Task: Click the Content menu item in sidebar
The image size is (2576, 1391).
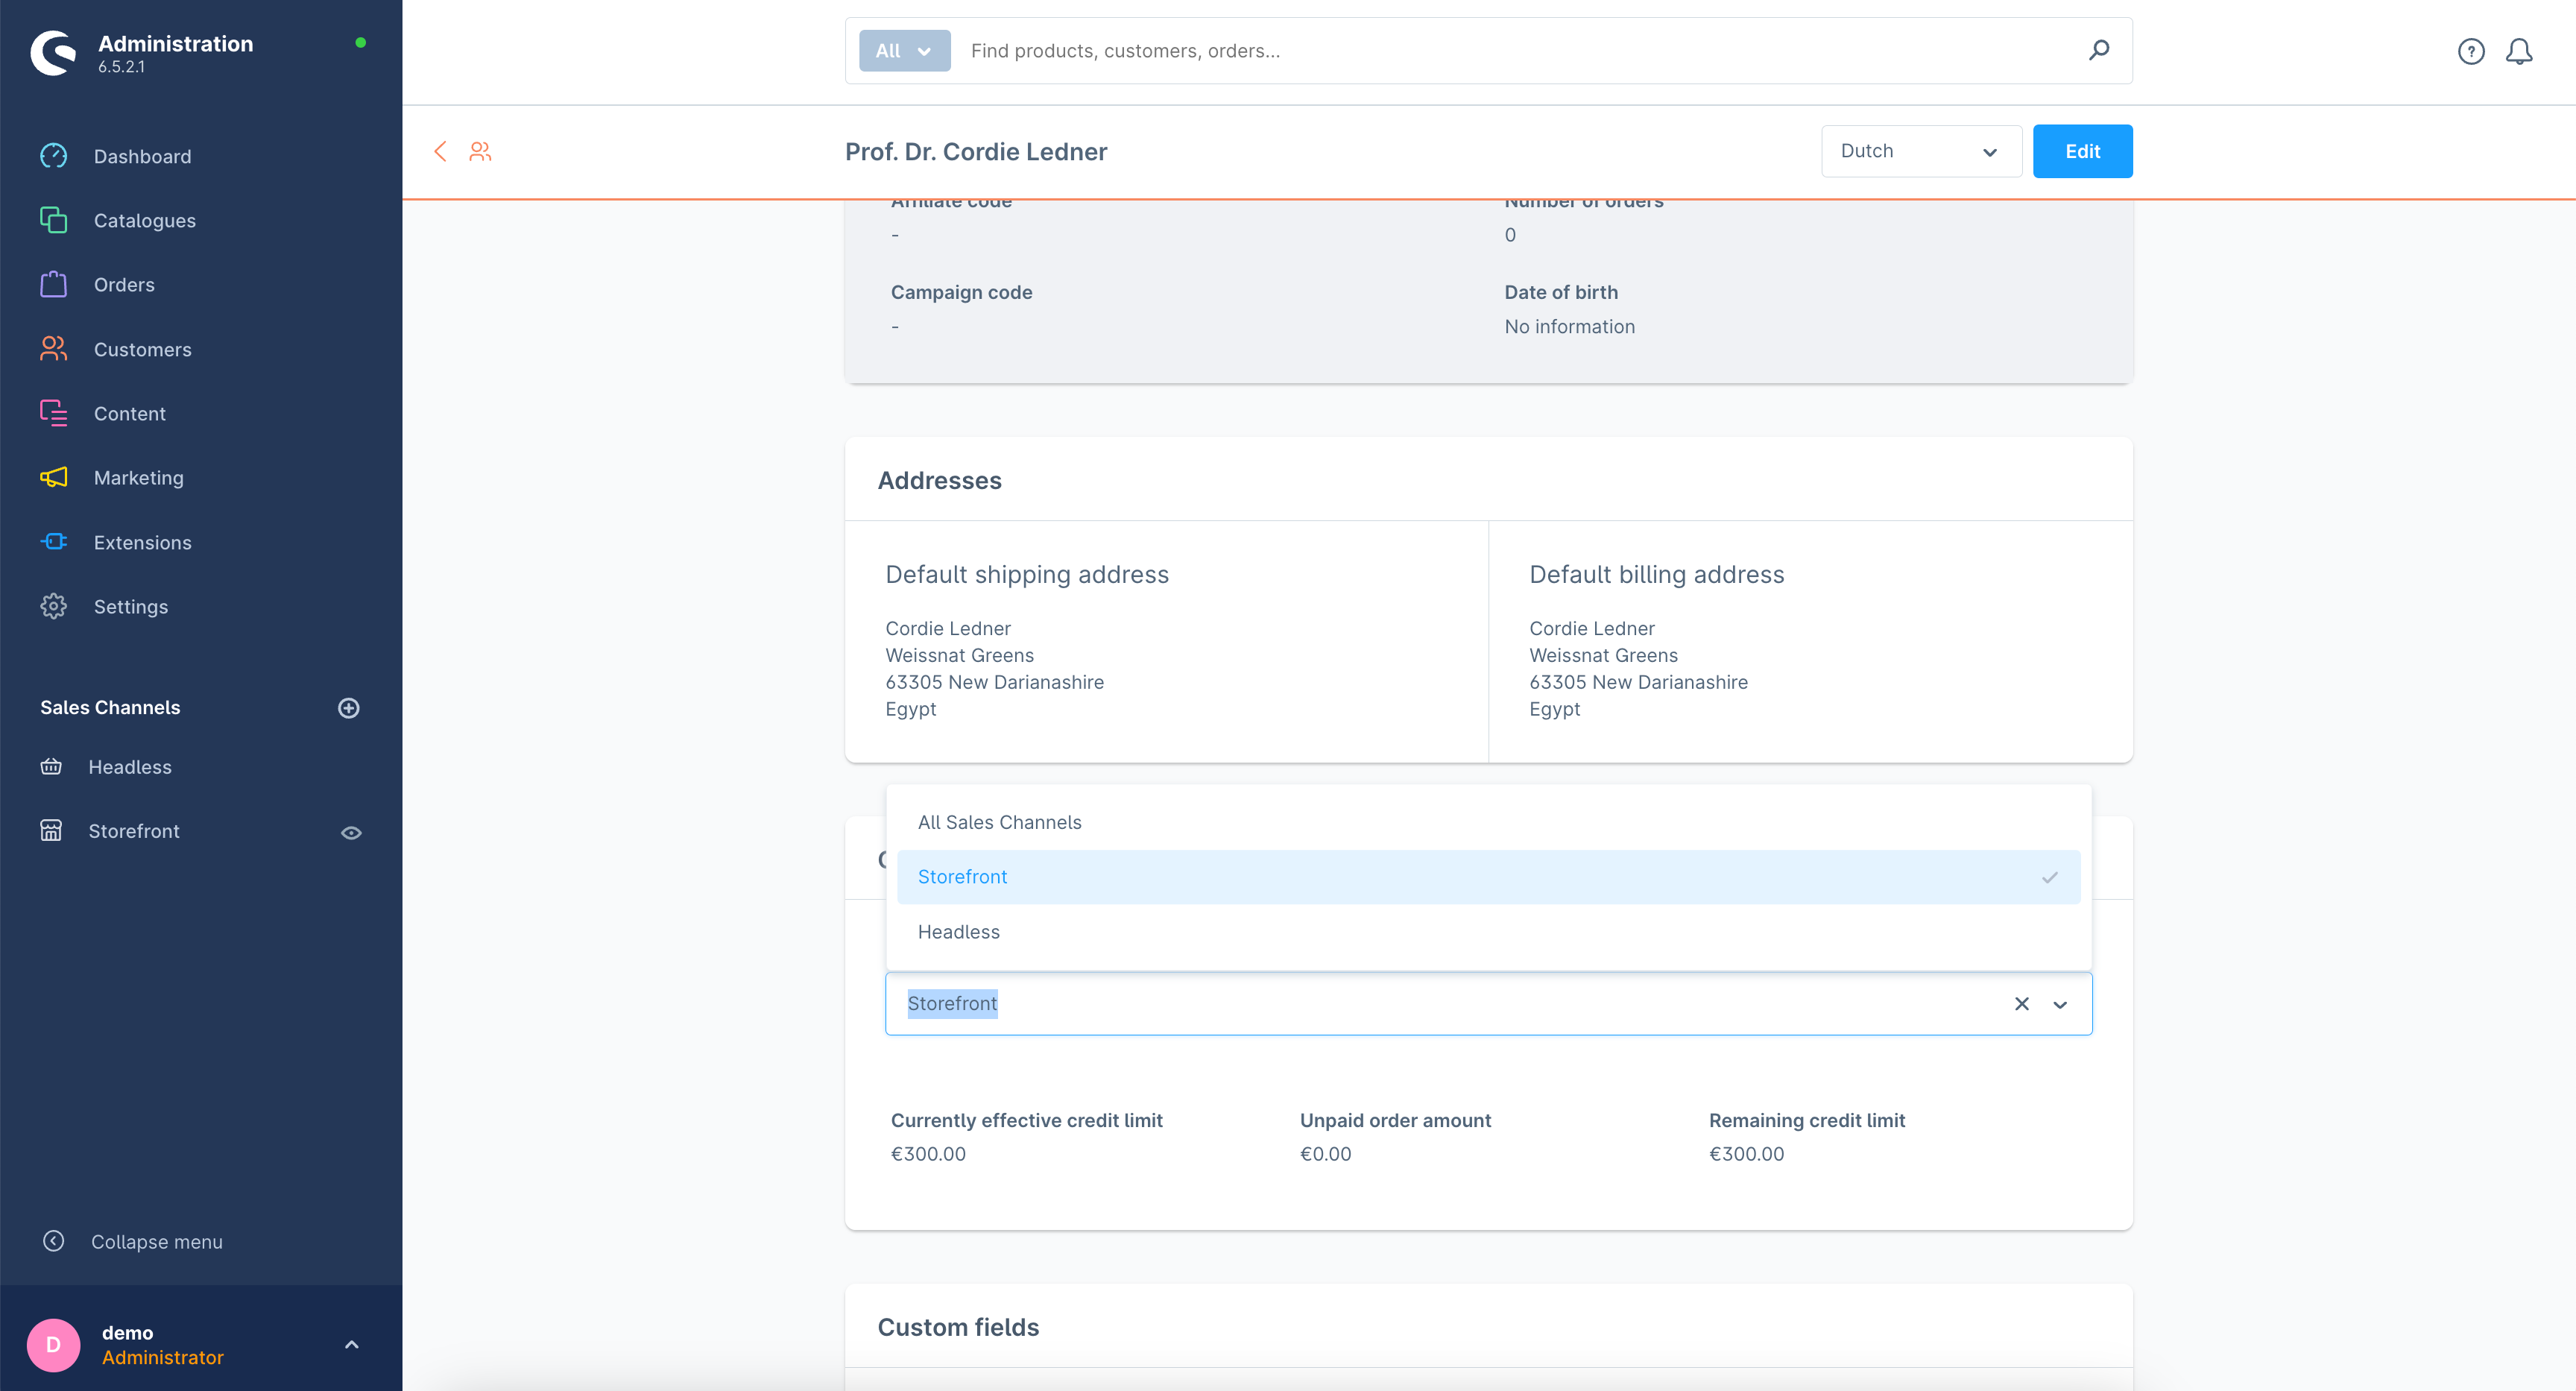Action: (x=128, y=413)
